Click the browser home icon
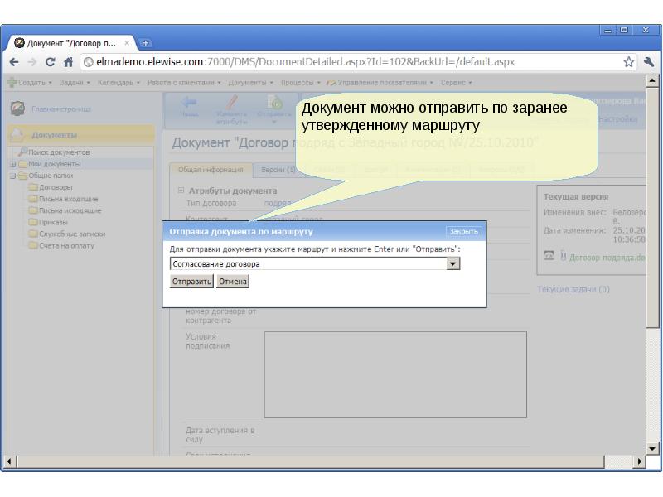Screen dimensions: 663x497 click(67, 61)
